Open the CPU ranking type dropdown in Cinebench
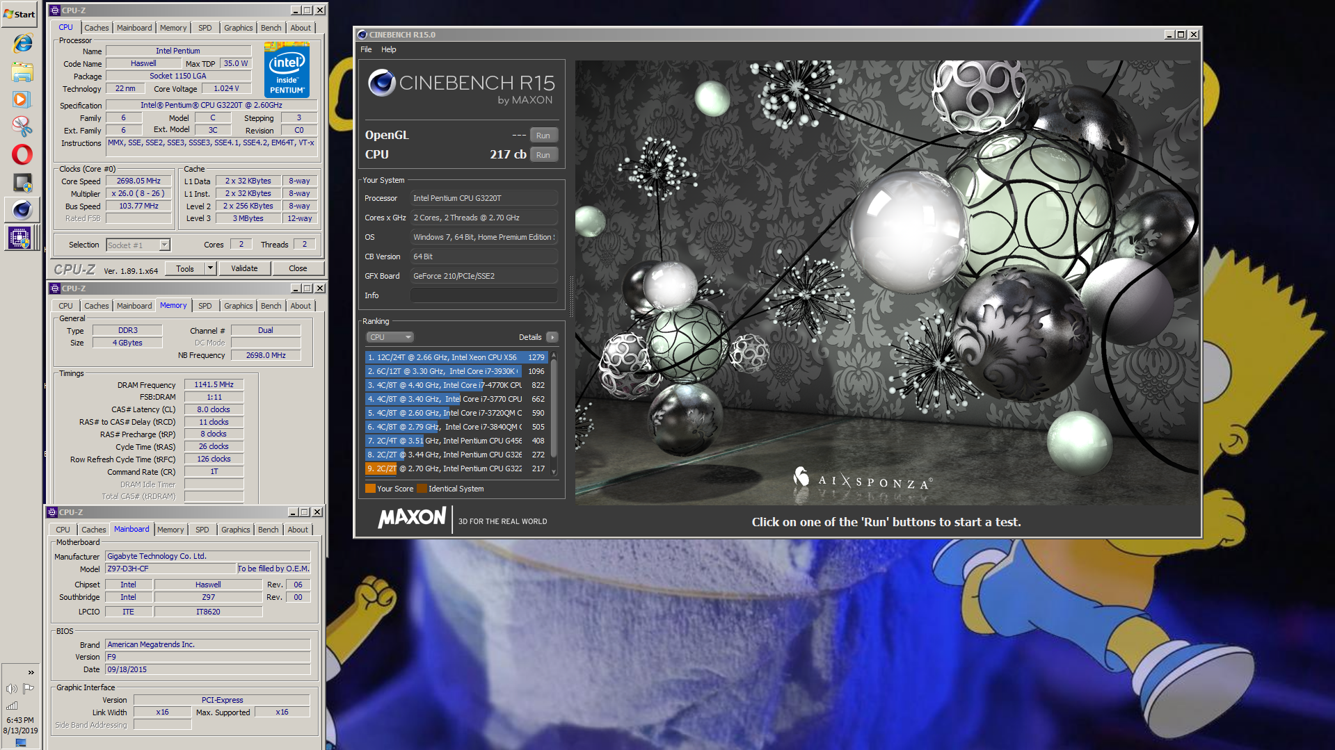 click(x=390, y=337)
